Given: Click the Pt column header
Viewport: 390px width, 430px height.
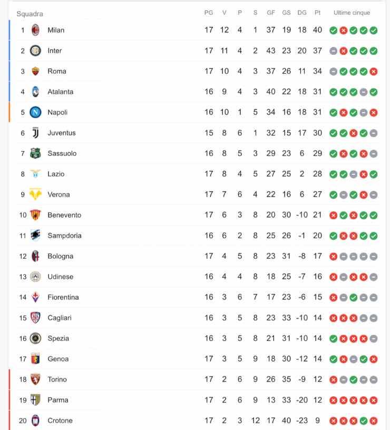Looking at the screenshot, I should pos(317,13).
